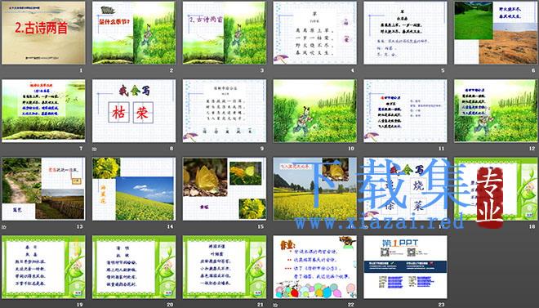539x308 pixels.
Task: Select slide 20 poem thumbnail
Action: tap(134, 267)
